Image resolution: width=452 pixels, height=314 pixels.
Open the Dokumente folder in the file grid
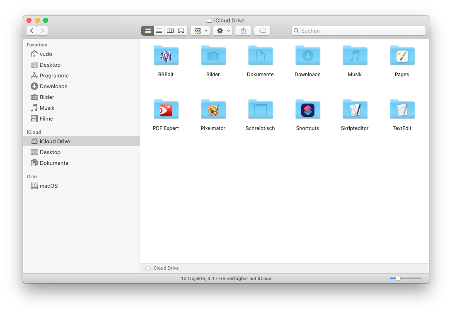(x=260, y=56)
